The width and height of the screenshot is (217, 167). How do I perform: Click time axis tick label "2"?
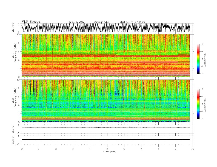tap(56, 149)
